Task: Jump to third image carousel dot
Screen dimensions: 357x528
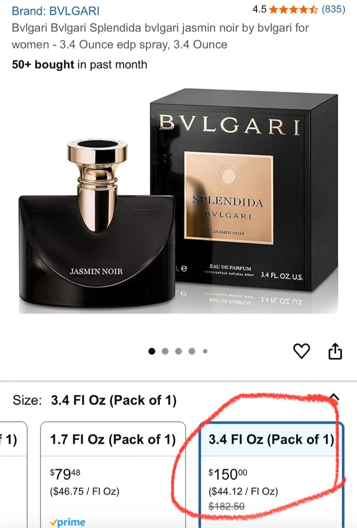Action: point(178,351)
